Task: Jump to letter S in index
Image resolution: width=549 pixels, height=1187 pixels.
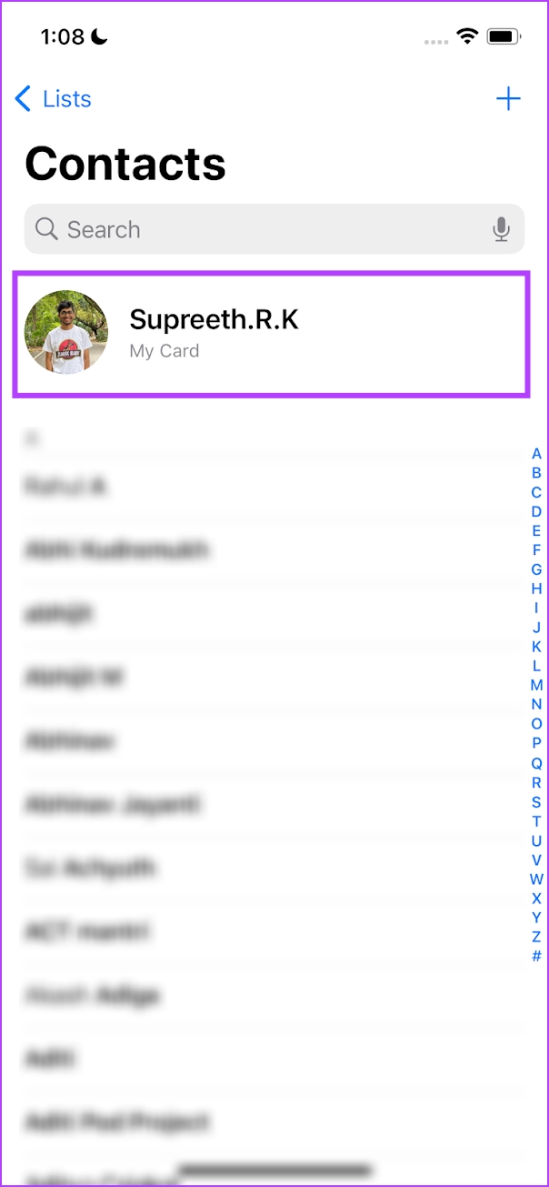Action: coord(536,801)
